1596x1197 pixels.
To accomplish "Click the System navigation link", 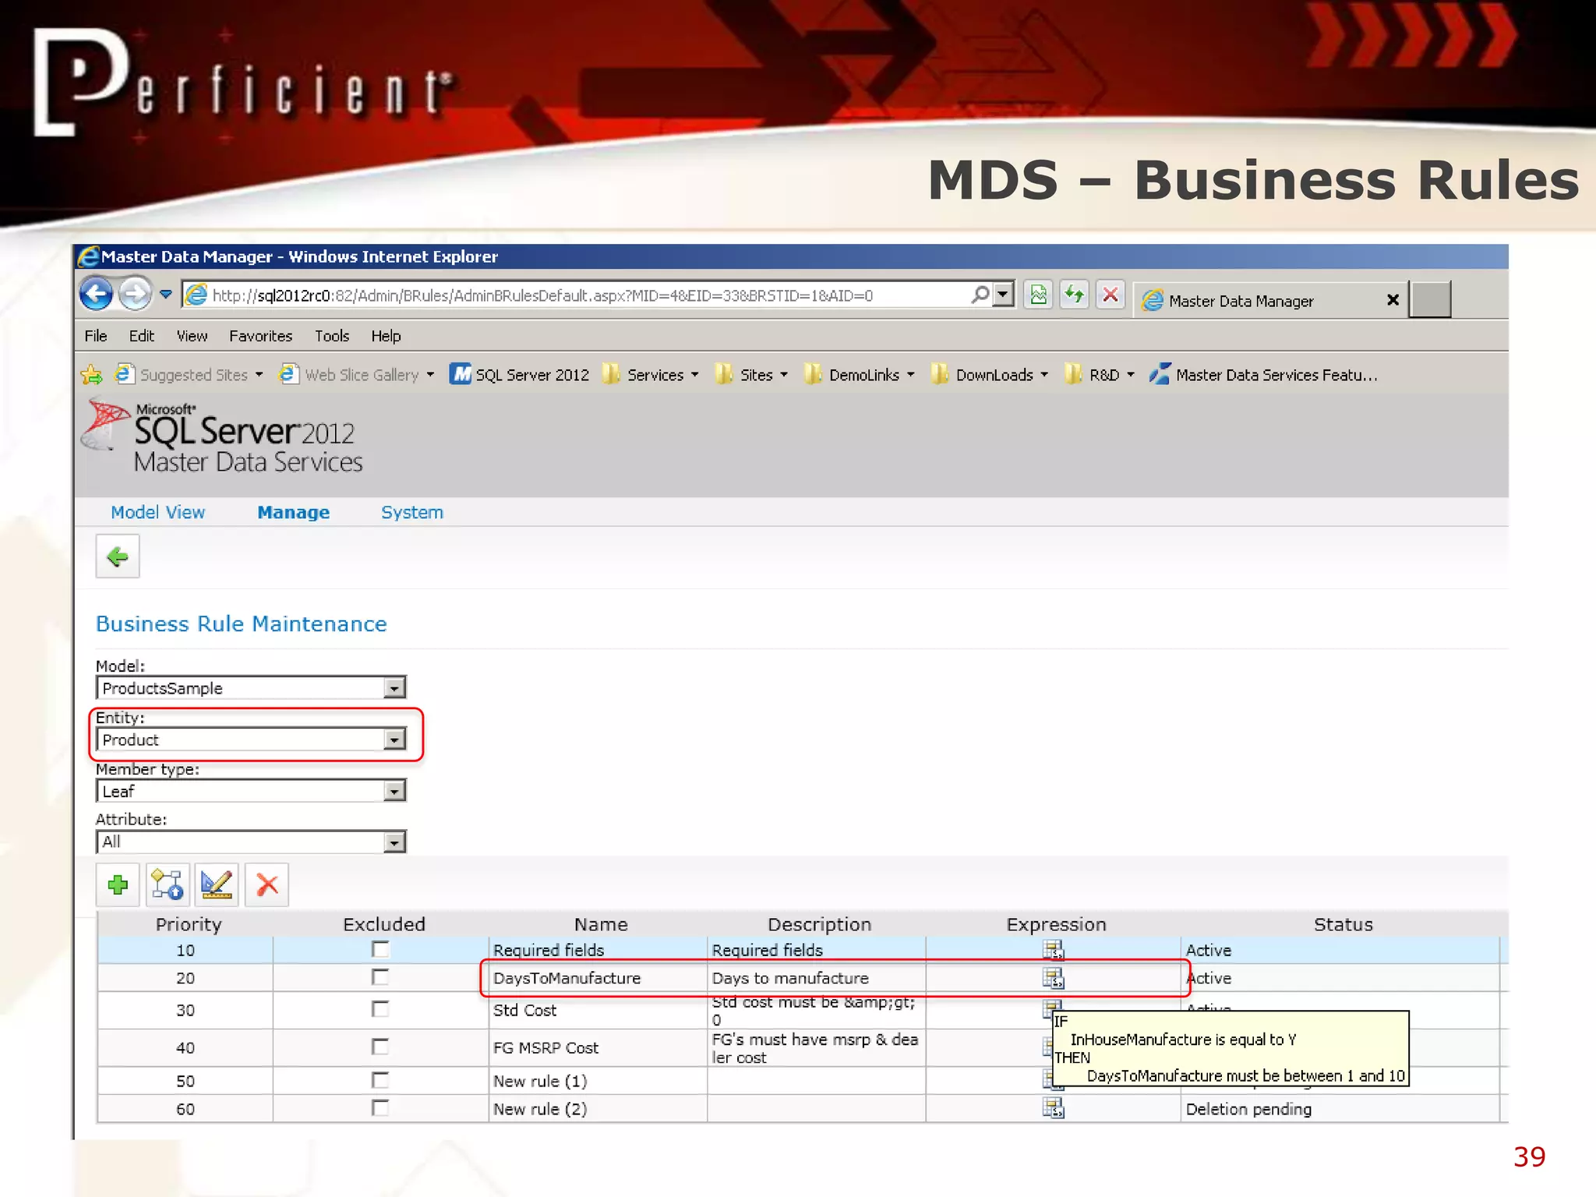I will [x=411, y=512].
